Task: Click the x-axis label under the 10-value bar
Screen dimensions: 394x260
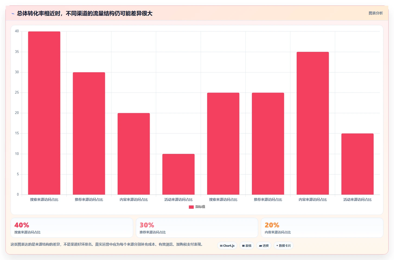Action: 178,199
